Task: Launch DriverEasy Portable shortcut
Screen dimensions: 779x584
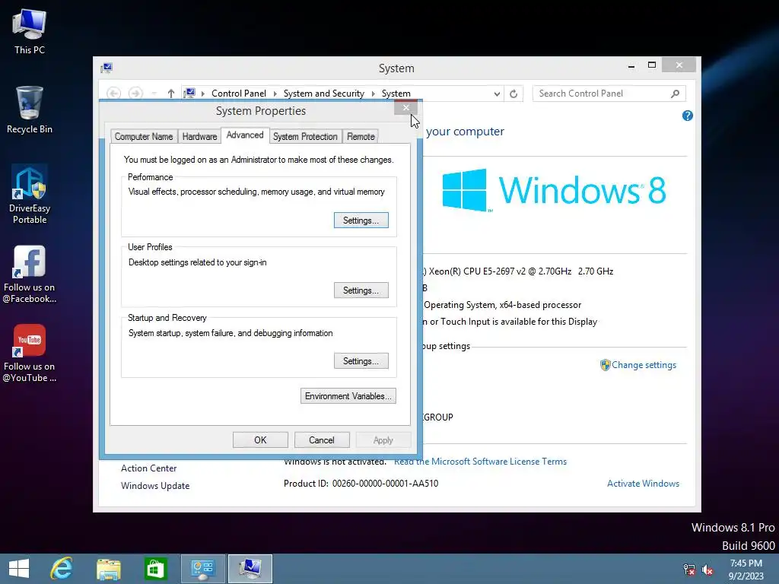Action: click(30, 194)
